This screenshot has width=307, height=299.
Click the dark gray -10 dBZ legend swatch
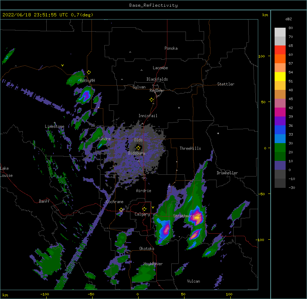(x=280, y=183)
